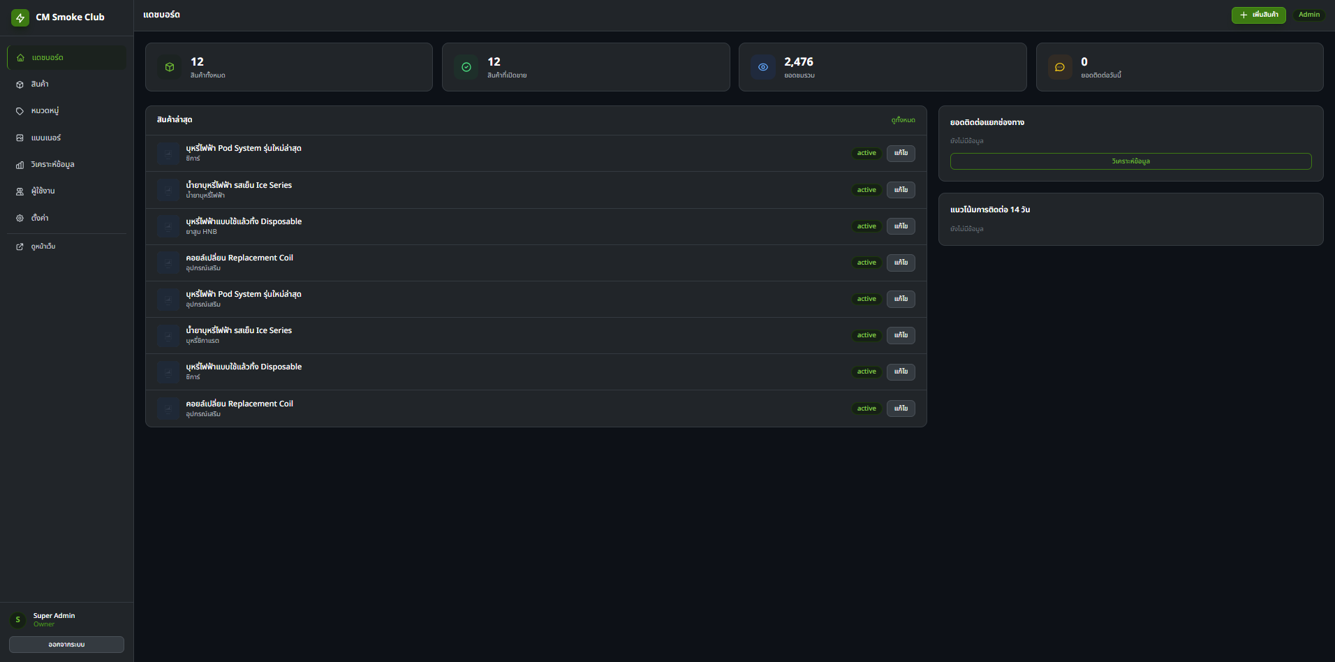Click แก้ไข for Replacement Coil last row

click(901, 409)
